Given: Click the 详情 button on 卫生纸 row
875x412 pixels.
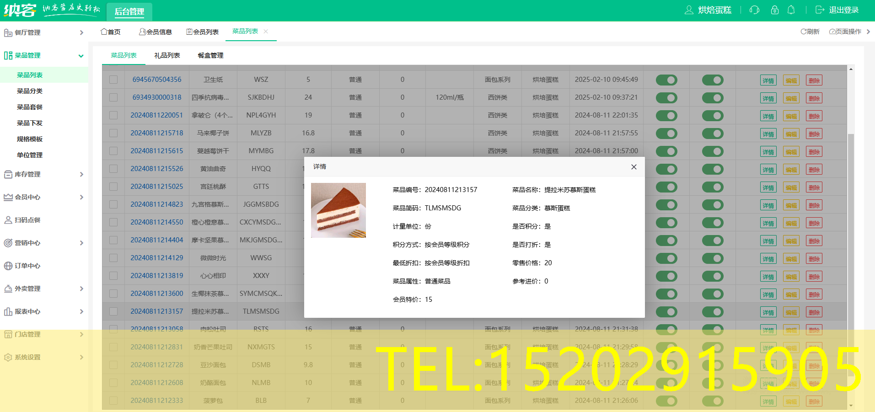Looking at the screenshot, I should click(768, 80).
